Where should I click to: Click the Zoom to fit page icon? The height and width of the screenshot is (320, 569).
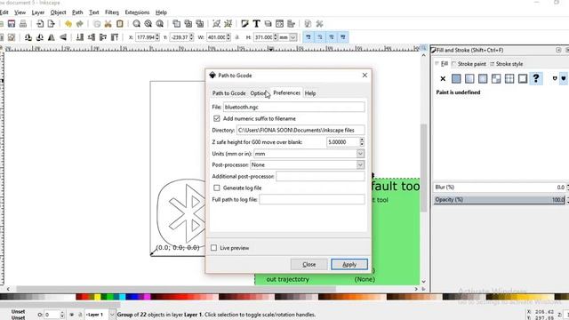(x=160, y=24)
